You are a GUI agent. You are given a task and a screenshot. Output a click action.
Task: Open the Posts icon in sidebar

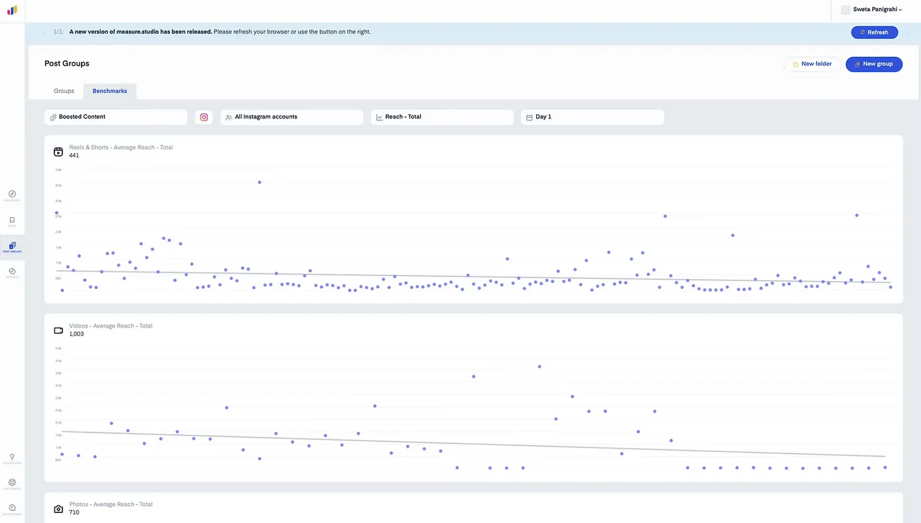(x=12, y=220)
